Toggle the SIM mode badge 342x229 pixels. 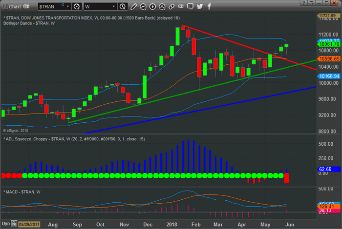coord(27,7)
